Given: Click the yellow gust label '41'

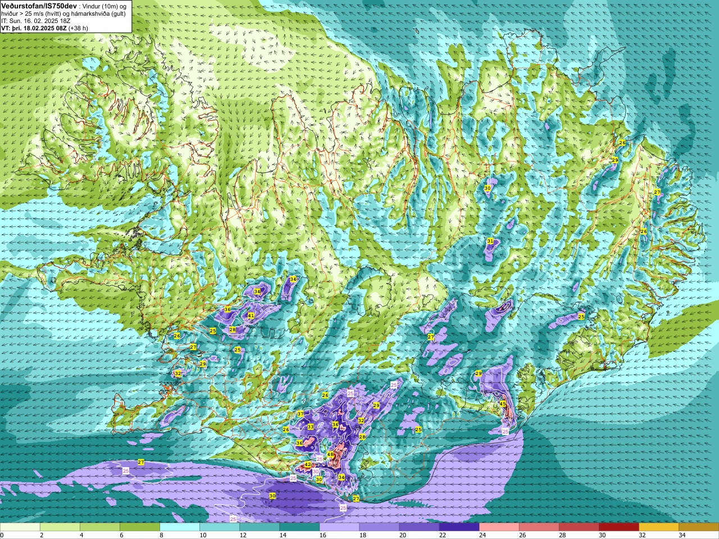Looking at the screenshot, I should coord(251,316).
